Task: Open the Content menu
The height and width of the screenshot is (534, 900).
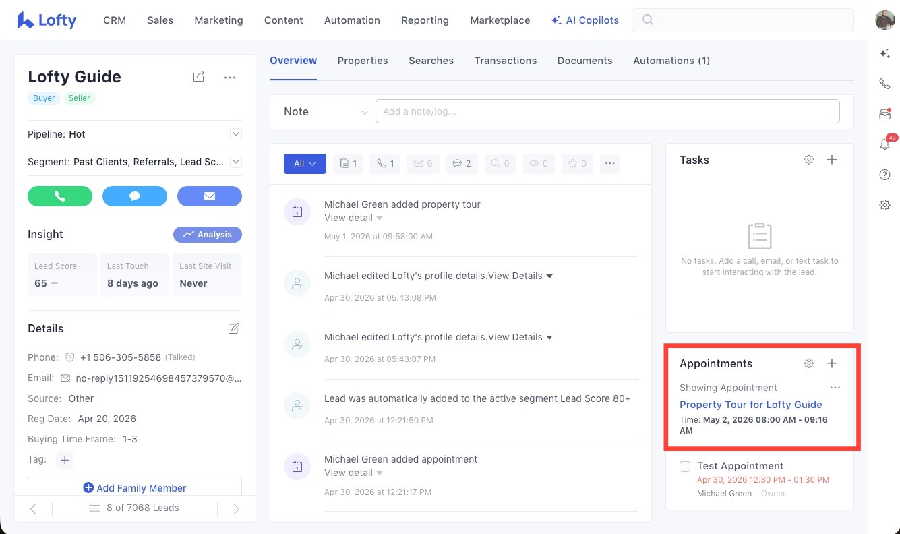Action: click(284, 20)
